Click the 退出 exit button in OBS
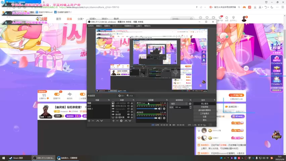Image resolution: width=286 pixels, height=161 pixels. click(x=204, y=120)
